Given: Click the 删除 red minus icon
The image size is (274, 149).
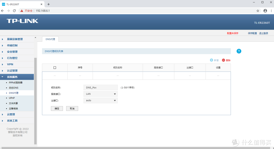Looking at the screenshot, I should click(224, 60).
